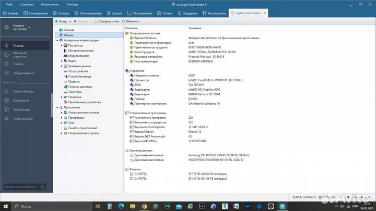Select Устройства ввода tree node
The image size is (376, 211).
(79, 76)
